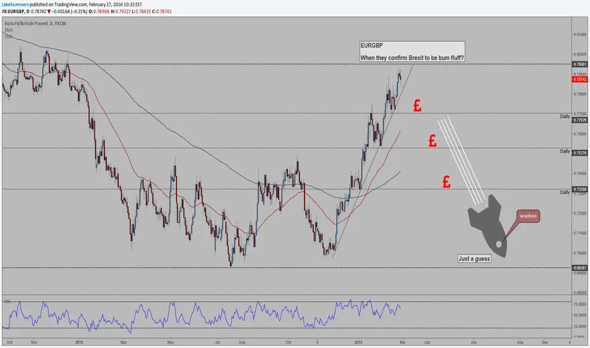Click the 50.0000 RSI axis value
590x348 pixels.
[580, 316]
